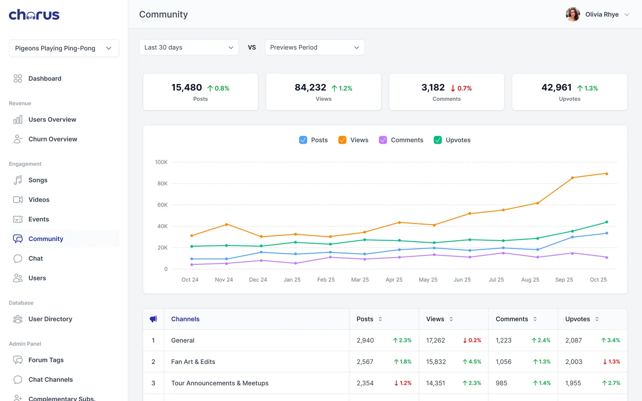Click the Events ticket icon
Viewport: 642px width, 401px height.
point(18,219)
